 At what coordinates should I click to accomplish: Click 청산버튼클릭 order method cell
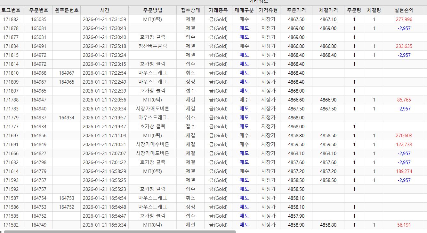tap(152, 46)
